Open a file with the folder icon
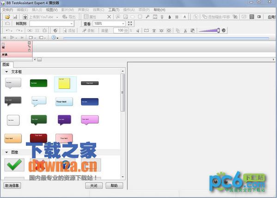277x198 pixels. tap(7, 17)
